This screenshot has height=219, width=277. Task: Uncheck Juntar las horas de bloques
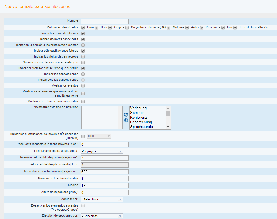(83, 33)
